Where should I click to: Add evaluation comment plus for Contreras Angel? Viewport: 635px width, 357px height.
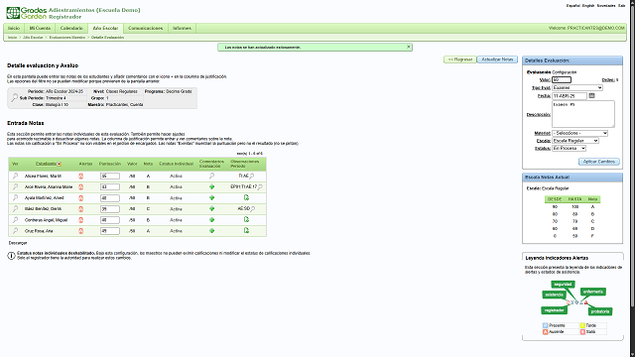211,220
